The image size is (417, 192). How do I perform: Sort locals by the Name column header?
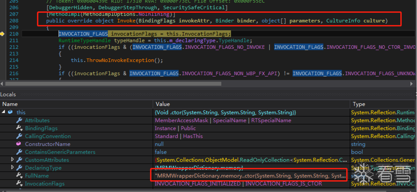[10, 104]
